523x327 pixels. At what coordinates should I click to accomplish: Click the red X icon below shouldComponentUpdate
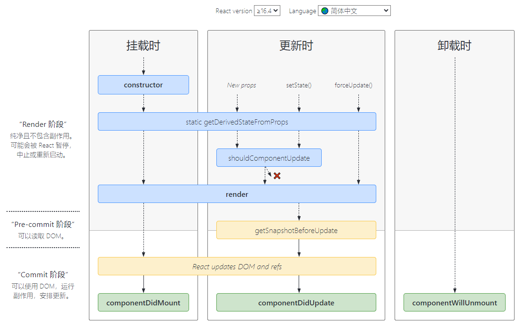pyautogui.click(x=277, y=176)
